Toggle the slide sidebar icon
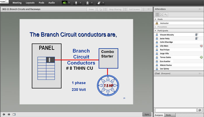The width and height of the screenshot is (204, 117). click(14, 114)
